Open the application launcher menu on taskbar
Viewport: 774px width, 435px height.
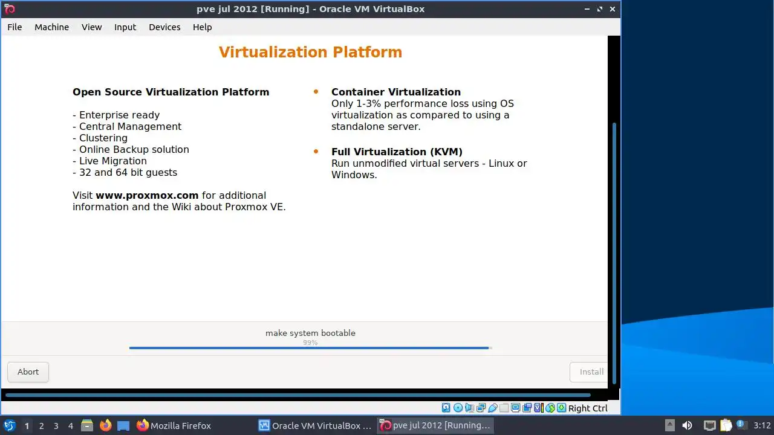coord(10,425)
